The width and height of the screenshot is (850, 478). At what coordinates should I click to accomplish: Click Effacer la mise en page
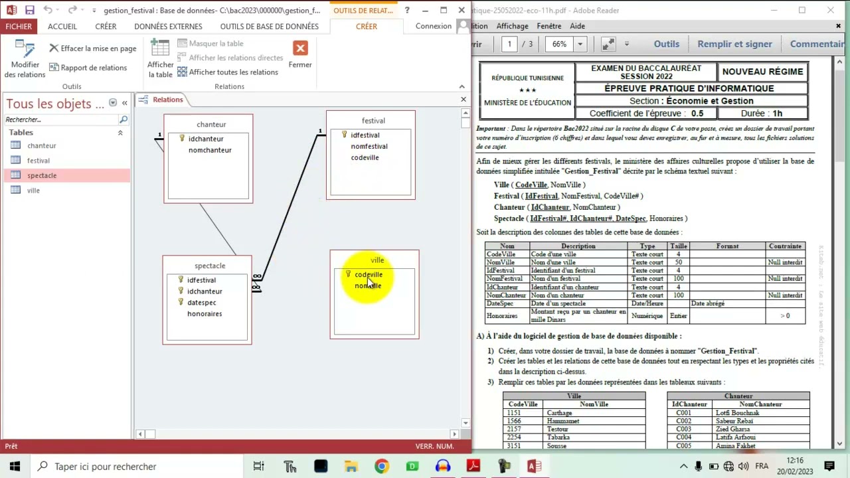click(92, 48)
